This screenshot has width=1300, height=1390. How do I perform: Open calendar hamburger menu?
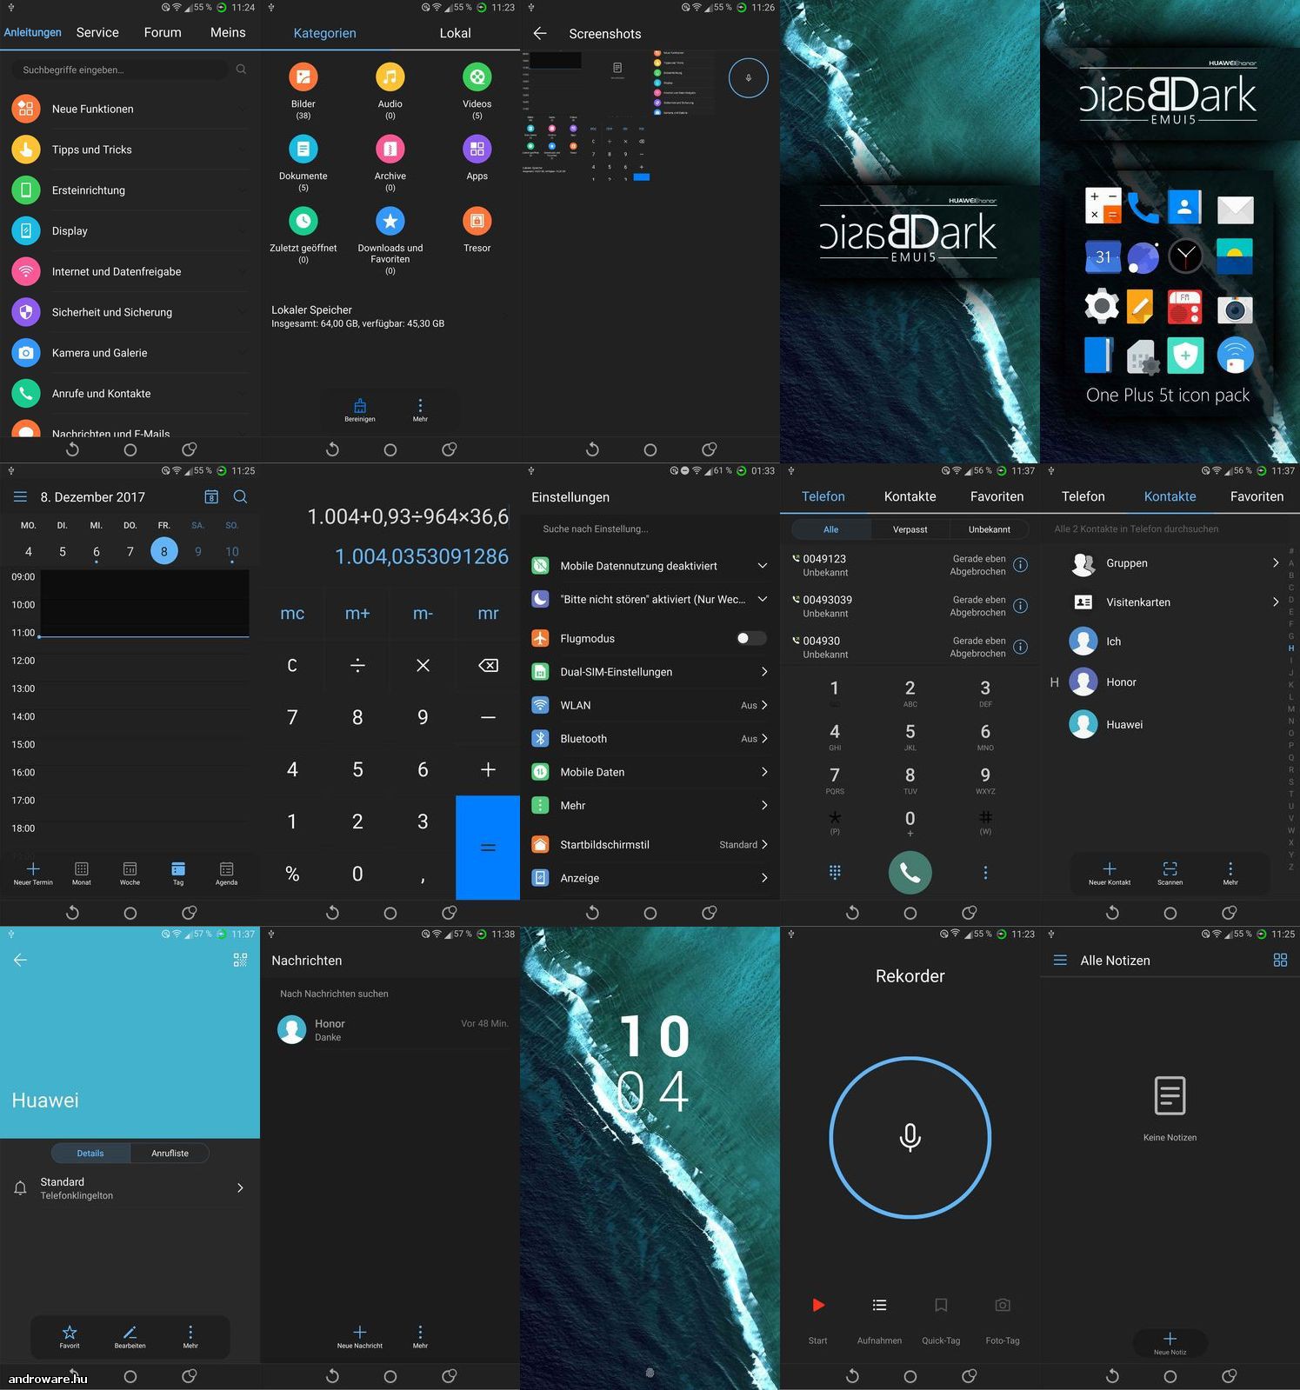[x=20, y=496]
